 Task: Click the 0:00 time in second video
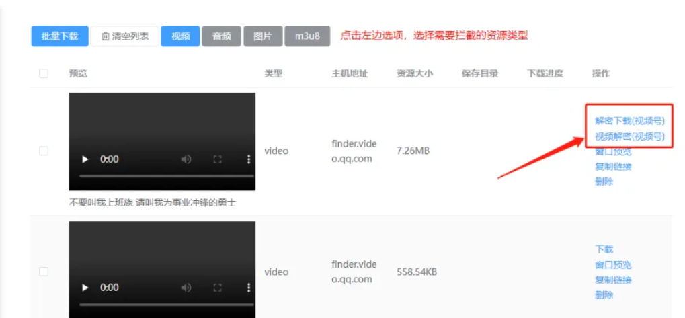[109, 288]
